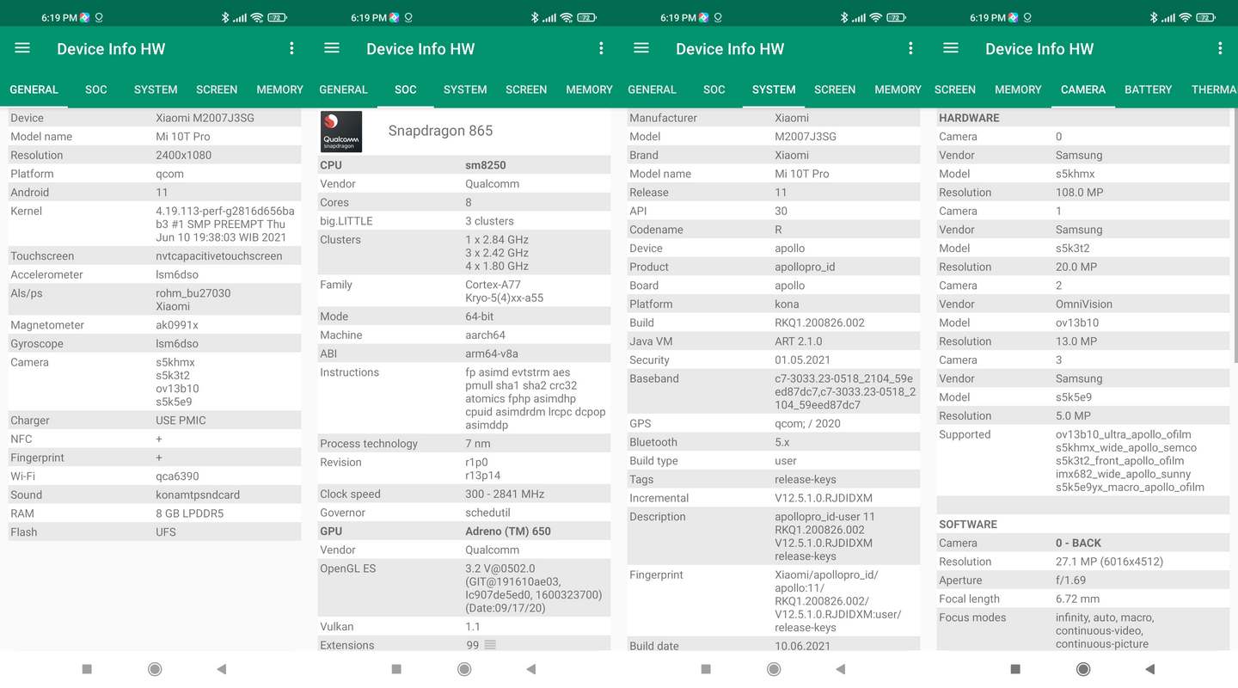Tap Android back arrow below System screen
Image resolution: width=1238 pixels, height=688 pixels.
pos(841,669)
